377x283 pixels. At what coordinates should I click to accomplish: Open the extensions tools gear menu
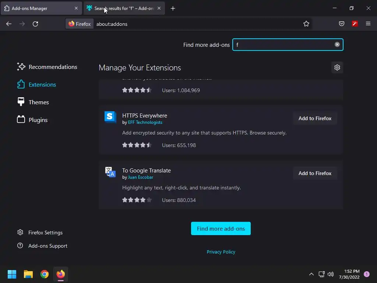337,67
